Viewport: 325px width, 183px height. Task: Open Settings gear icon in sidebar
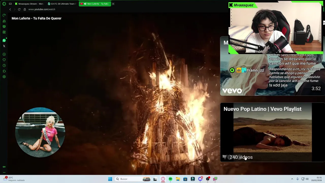[4, 77]
